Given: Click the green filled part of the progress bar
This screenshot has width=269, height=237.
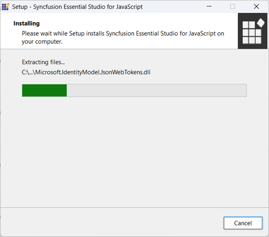Looking at the screenshot, I should pos(44,90).
